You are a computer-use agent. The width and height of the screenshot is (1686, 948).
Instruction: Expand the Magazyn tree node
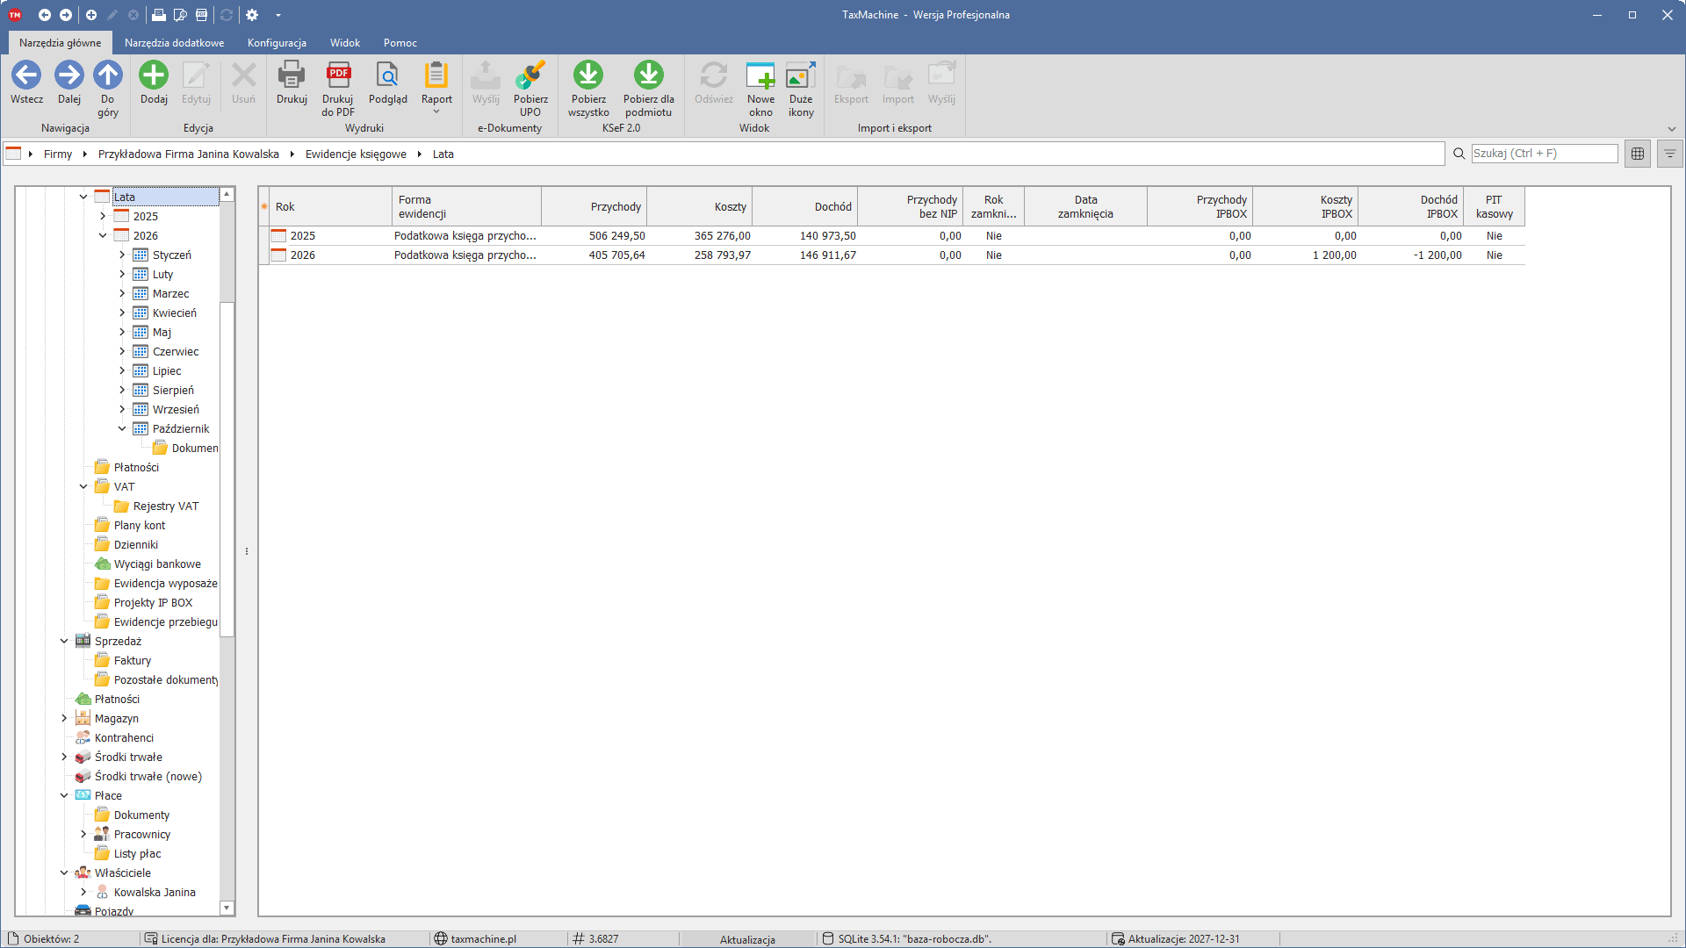pos(64,718)
